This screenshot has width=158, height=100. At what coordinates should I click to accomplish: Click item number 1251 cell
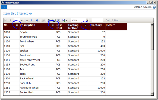point(11,88)
